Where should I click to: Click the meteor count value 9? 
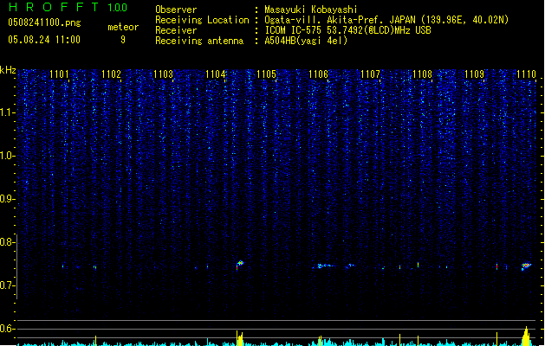pyautogui.click(x=123, y=40)
